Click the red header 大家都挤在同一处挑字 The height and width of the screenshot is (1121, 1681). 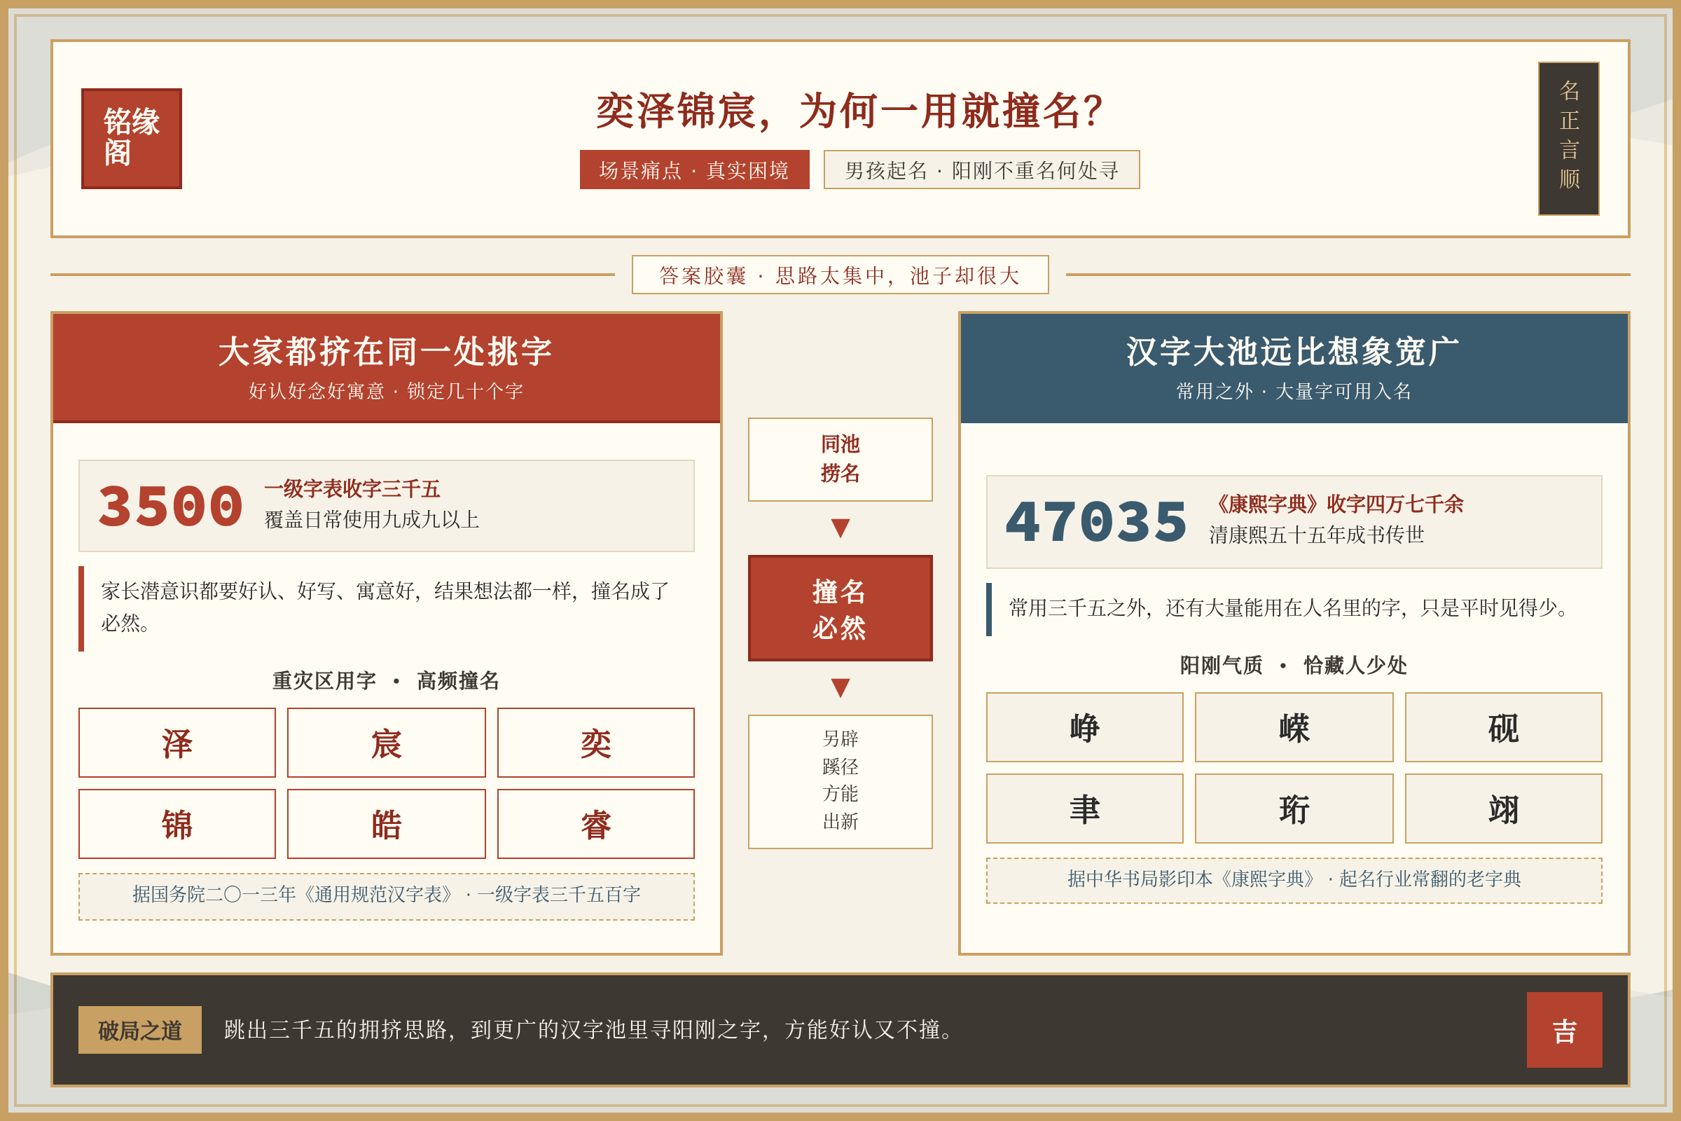[386, 367]
